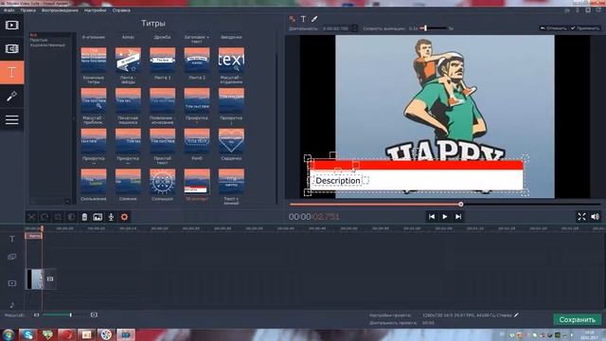Filter titles by Простые category
Viewport: 606px width, 341px height.
[x=39, y=40]
